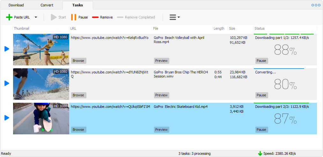This screenshot has width=323, height=157.
Task: Click the green download speed arrow in status bar
Action: (x=260, y=153)
